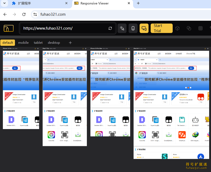This screenshot has height=172, width=211.
Task: Switch to the tablet device group tab
Action: pyautogui.click(x=38, y=43)
